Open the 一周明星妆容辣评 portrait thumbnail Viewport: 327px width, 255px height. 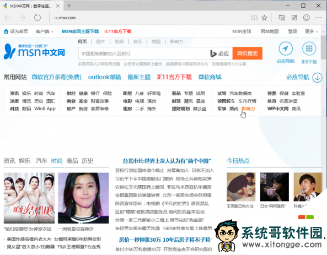[83, 198]
